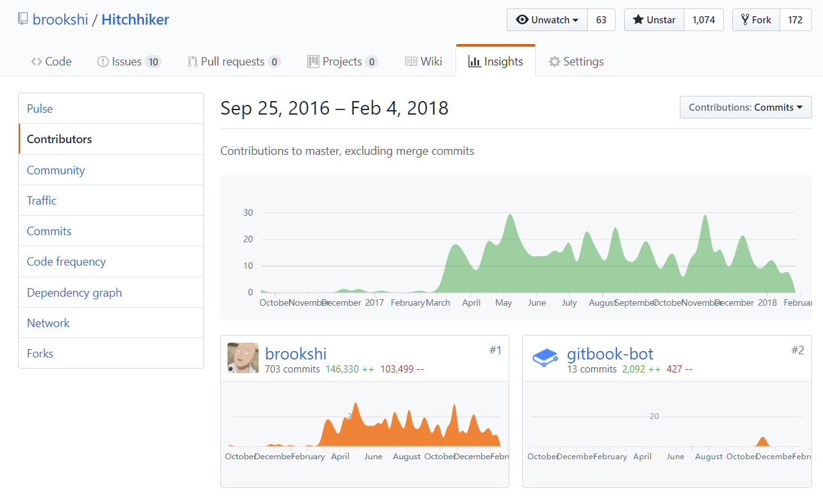Open the gitbook-bot contributor name link
The height and width of the screenshot is (502, 823).
click(x=610, y=354)
